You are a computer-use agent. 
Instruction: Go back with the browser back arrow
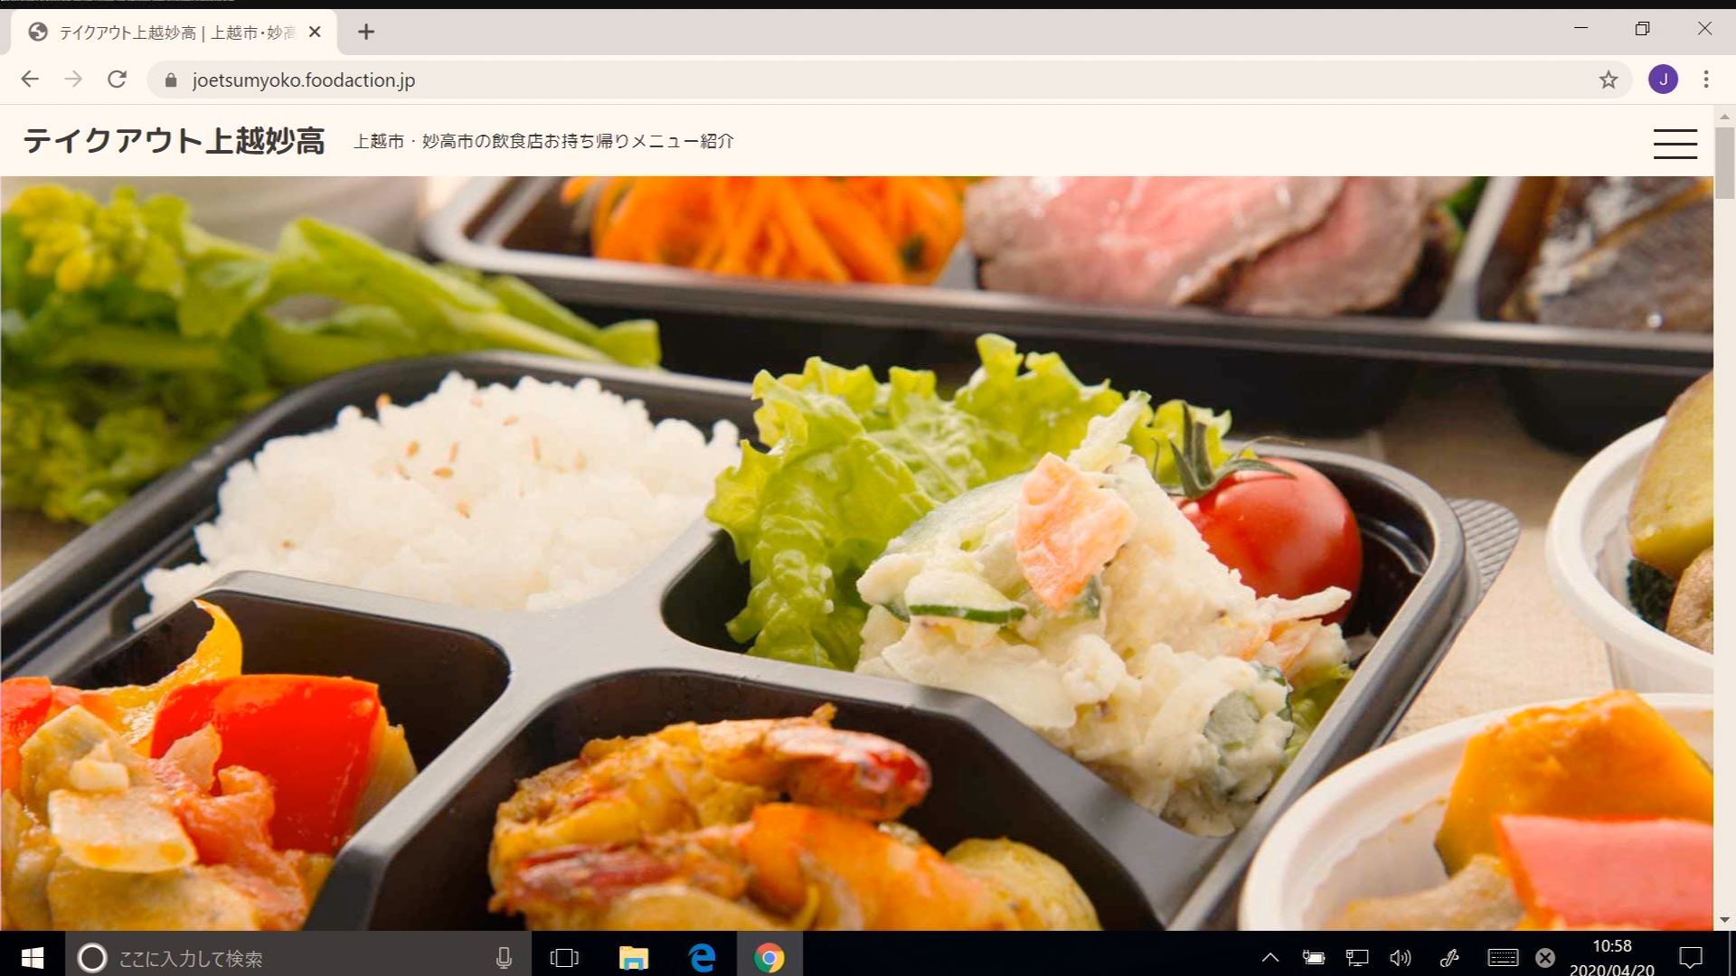pos(30,80)
